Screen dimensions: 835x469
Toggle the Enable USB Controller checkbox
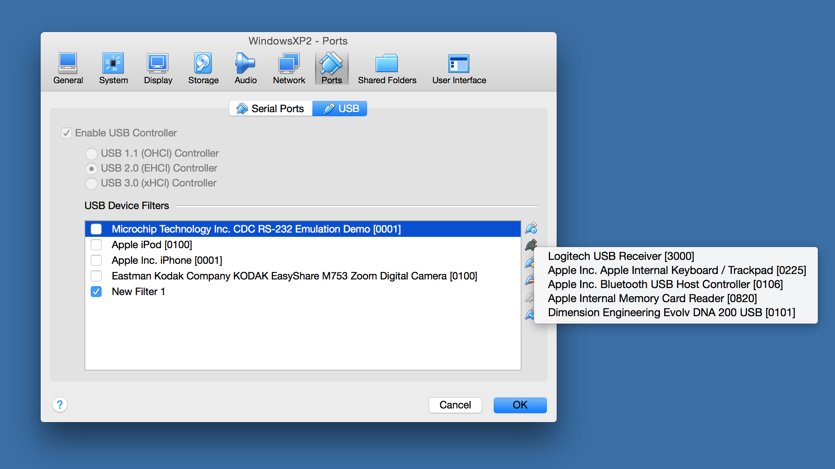point(66,133)
